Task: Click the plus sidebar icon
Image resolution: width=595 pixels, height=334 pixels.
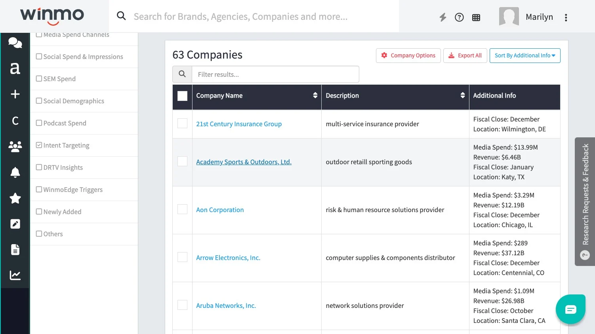Action: coord(15,94)
